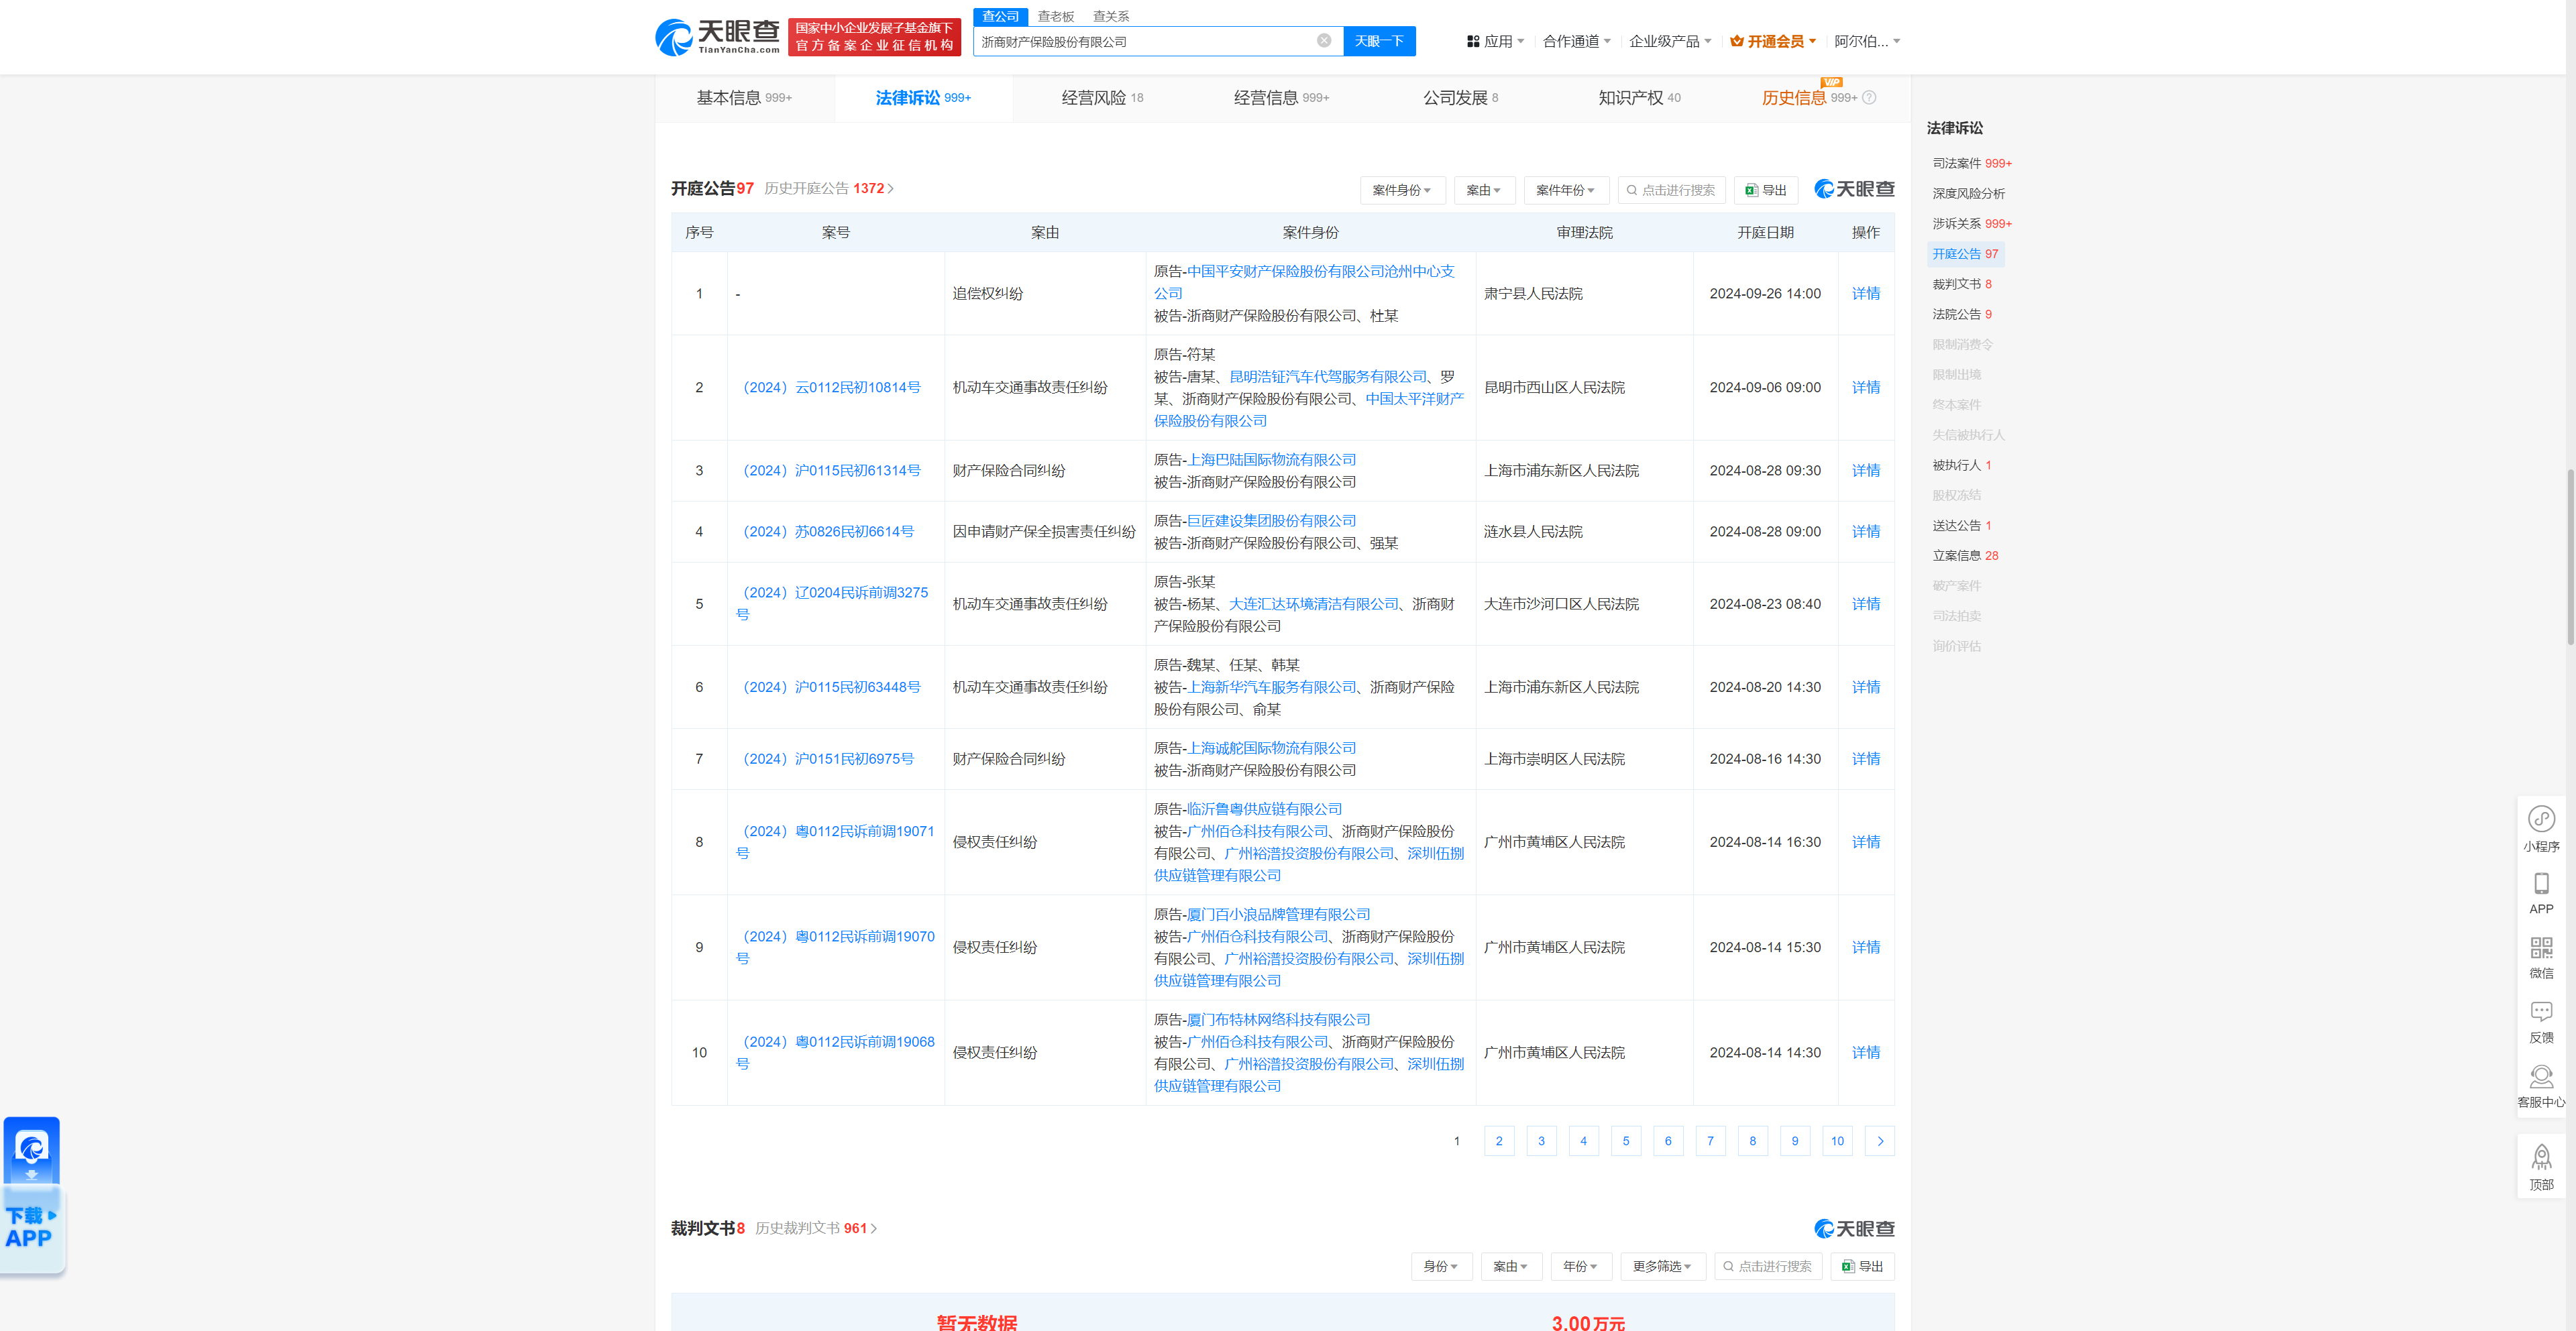Open the 历史信息 tab
Viewport: 2576px width, 1331px height.
coord(1808,98)
